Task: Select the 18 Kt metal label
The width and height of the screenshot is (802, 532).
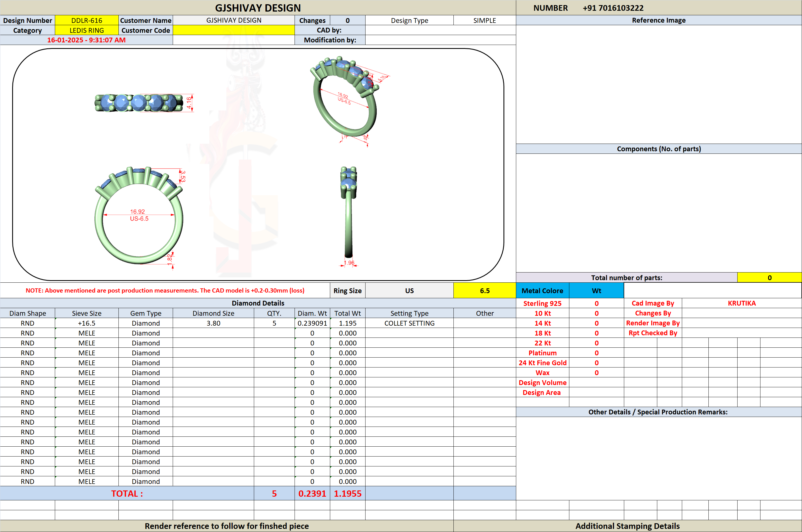Action: (x=542, y=333)
